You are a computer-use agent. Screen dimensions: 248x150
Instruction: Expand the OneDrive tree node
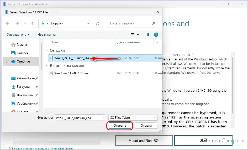coord(7,61)
